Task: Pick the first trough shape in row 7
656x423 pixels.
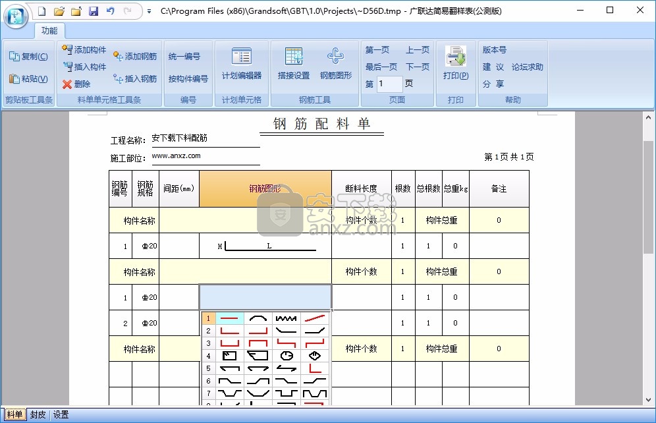Action: pos(229,394)
